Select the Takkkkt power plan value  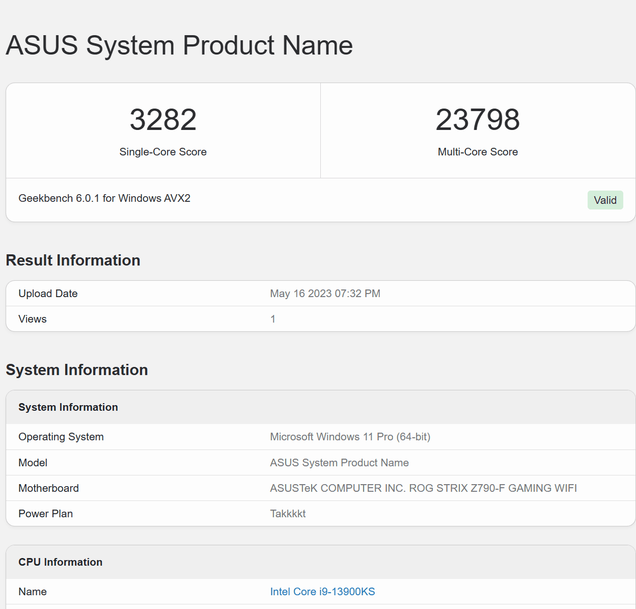tap(288, 514)
